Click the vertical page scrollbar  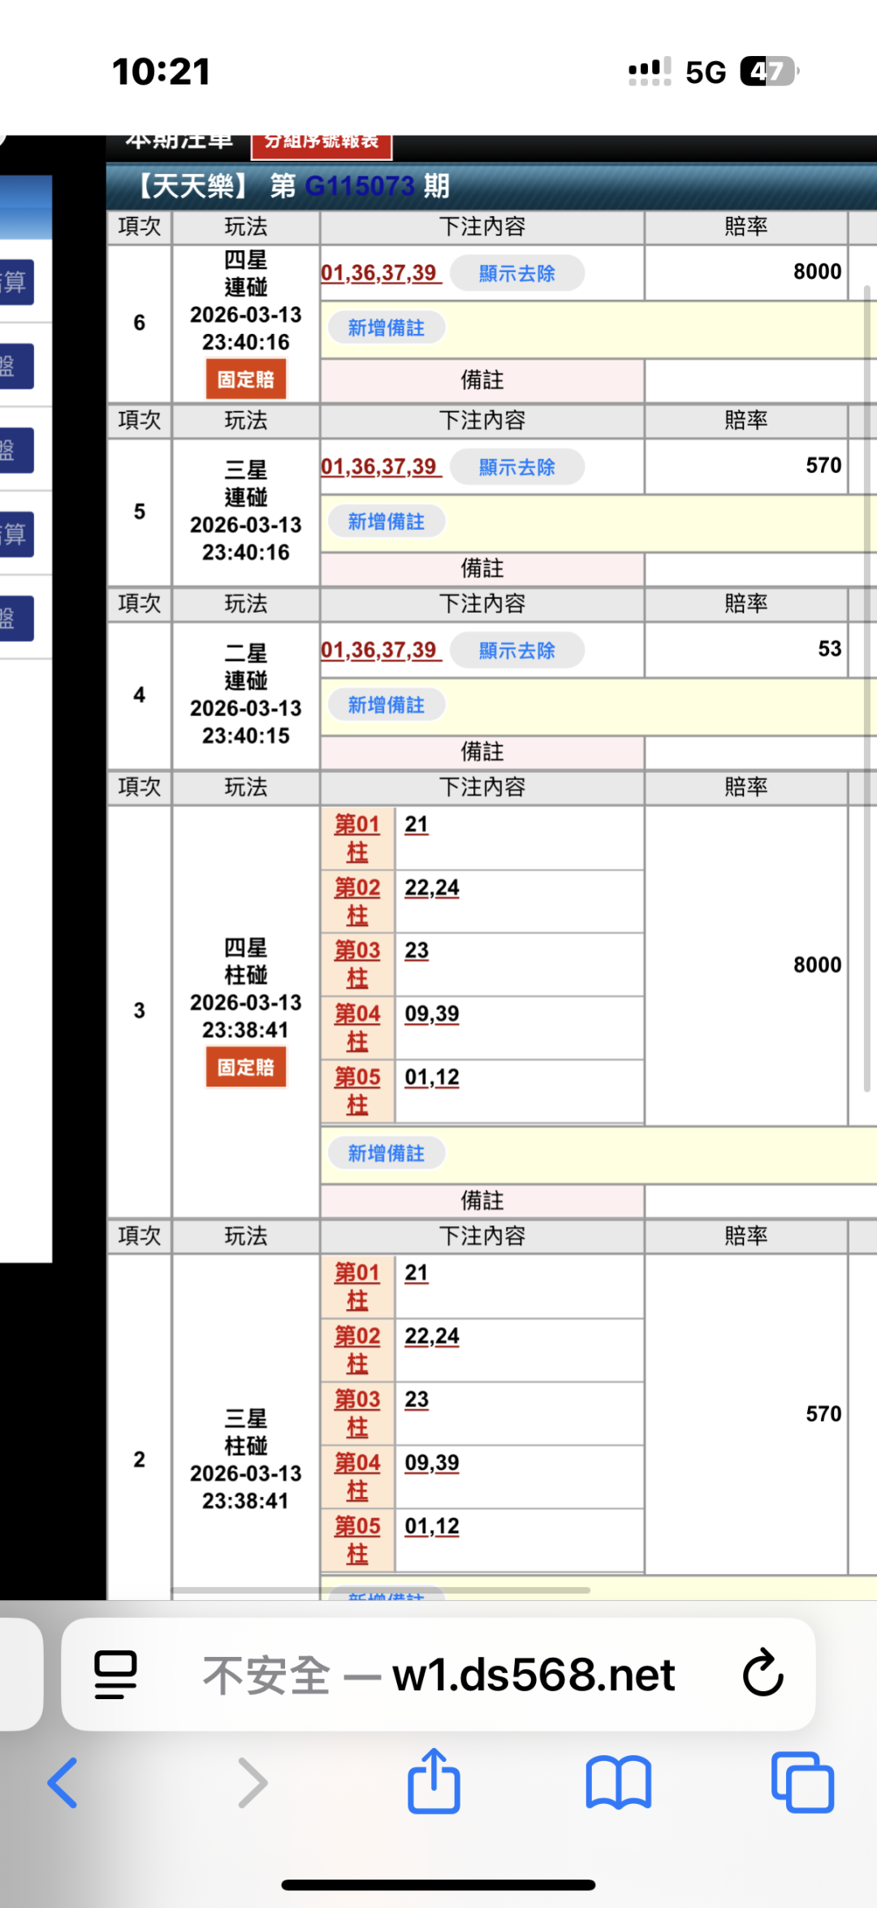click(x=867, y=687)
